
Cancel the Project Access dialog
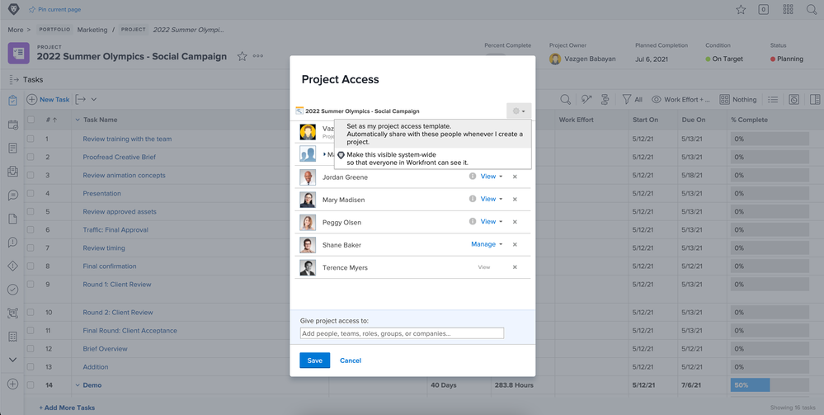pos(351,361)
